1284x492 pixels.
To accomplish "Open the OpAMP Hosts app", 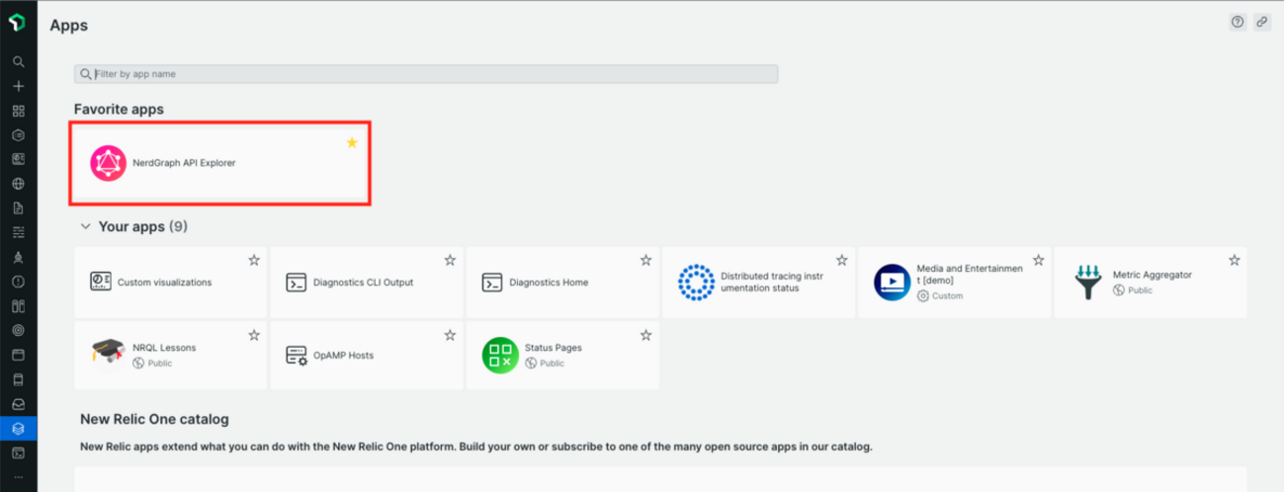I will (343, 355).
